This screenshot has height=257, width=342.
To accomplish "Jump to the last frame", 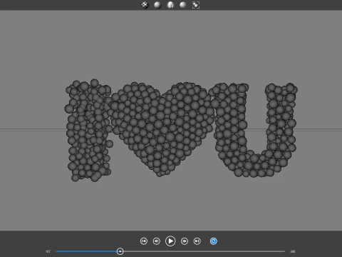I will 197,241.
